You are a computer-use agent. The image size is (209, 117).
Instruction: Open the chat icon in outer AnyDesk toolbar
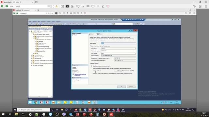(78, 6)
